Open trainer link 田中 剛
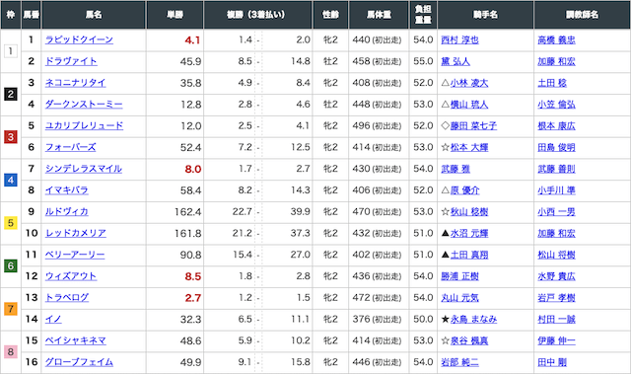 click(552, 362)
